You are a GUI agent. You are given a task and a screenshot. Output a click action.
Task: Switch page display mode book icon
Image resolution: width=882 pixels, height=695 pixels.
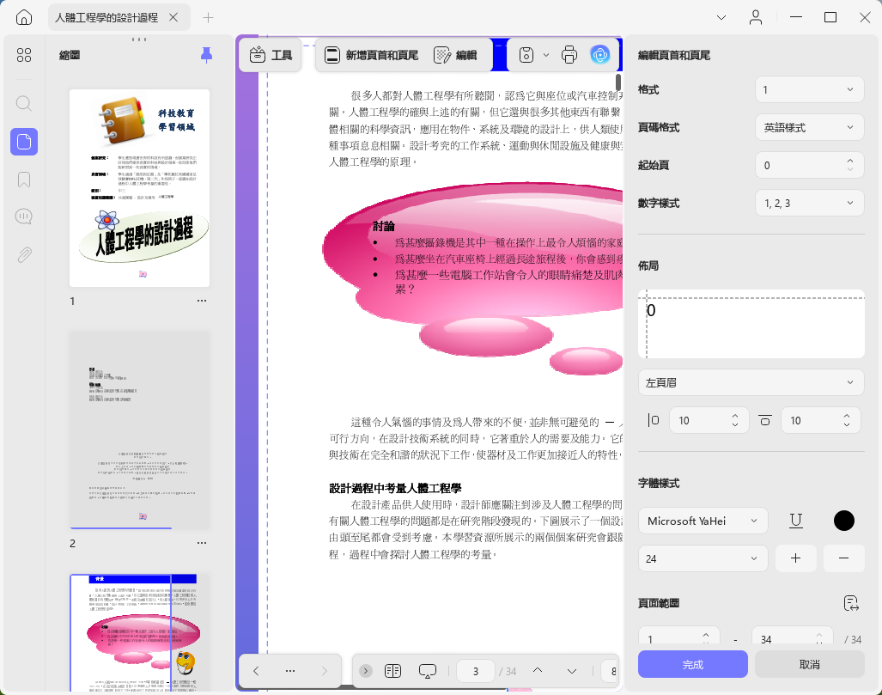point(392,671)
